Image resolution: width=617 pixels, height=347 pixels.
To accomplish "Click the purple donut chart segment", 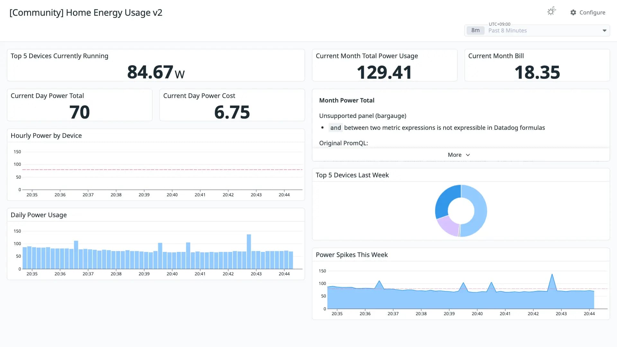I will point(449,225).
